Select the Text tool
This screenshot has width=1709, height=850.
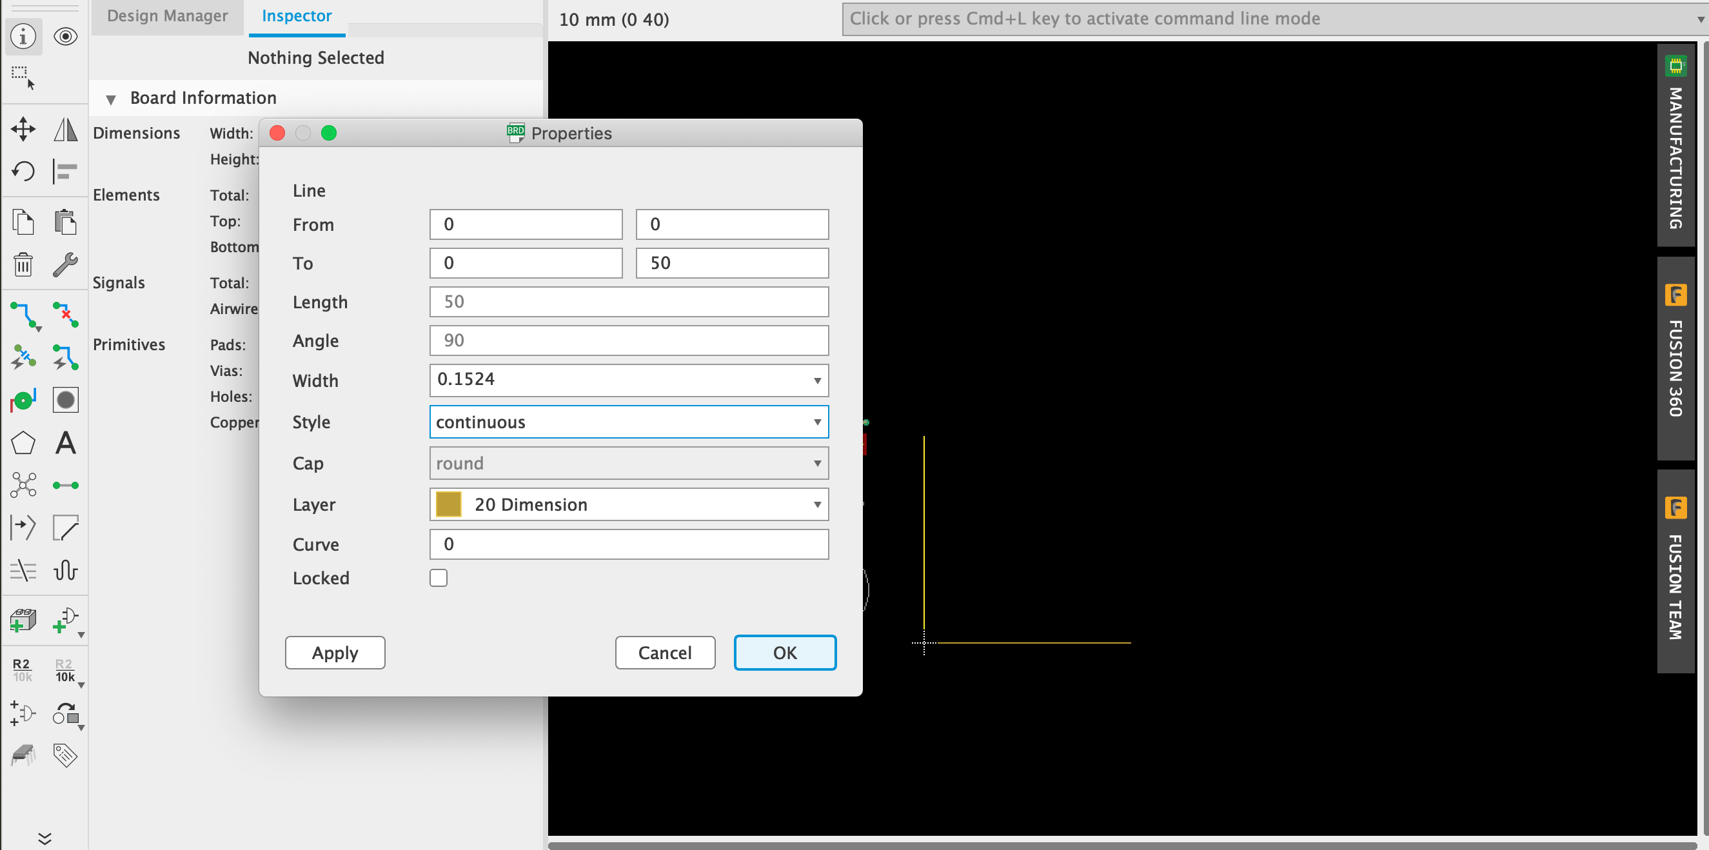click(65, 443)
